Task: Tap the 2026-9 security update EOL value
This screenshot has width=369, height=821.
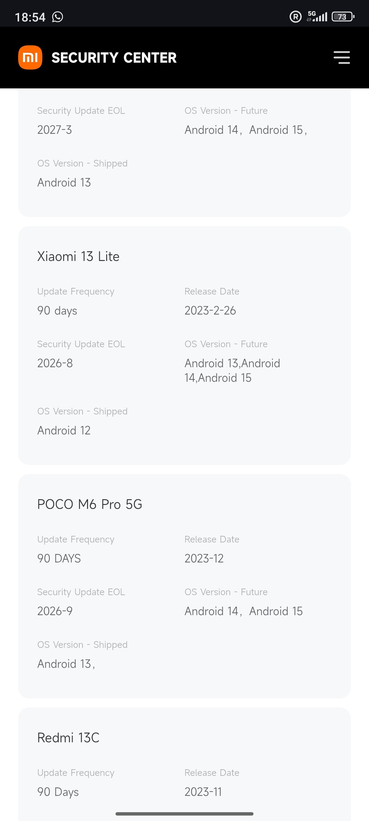Action: pos(55,611)
